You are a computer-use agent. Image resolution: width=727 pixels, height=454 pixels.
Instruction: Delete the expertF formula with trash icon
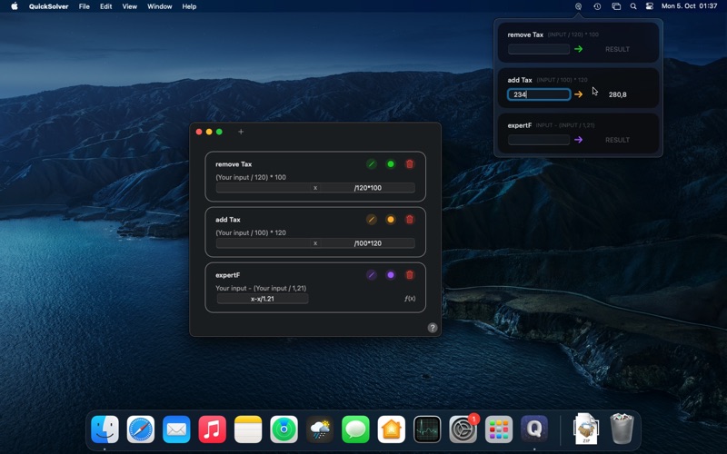pos(410,275)
